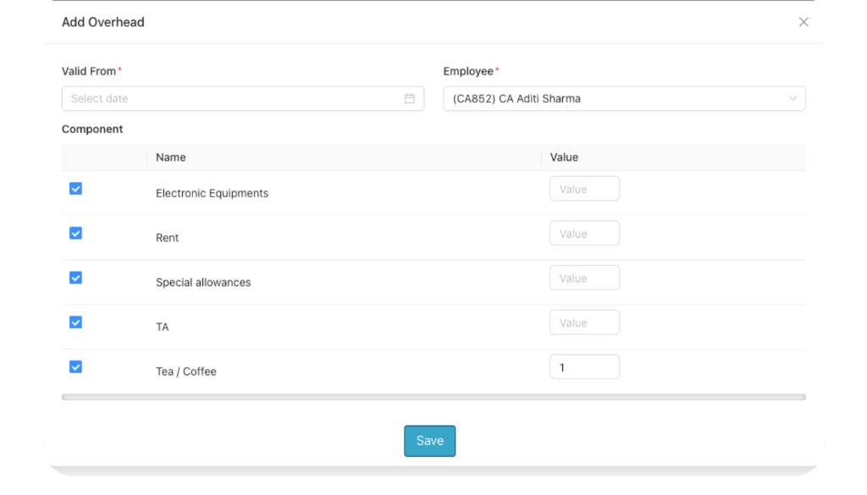The height and width of the screenshot is (495, 867).
Task: Click the horizontal scrollbar below the table
Action: click(x=432, y=396)
